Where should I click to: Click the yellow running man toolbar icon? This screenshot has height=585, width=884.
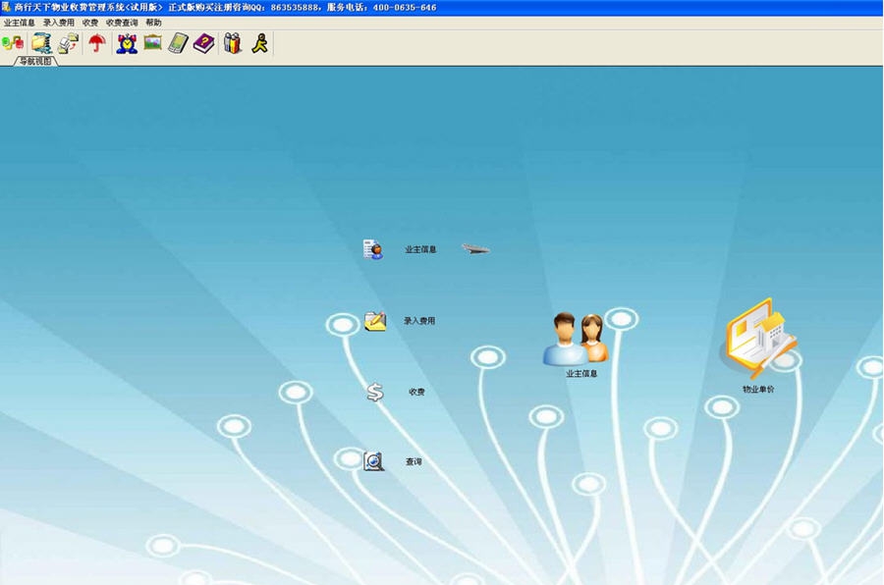pyautogui.click(x=259, y=43)
